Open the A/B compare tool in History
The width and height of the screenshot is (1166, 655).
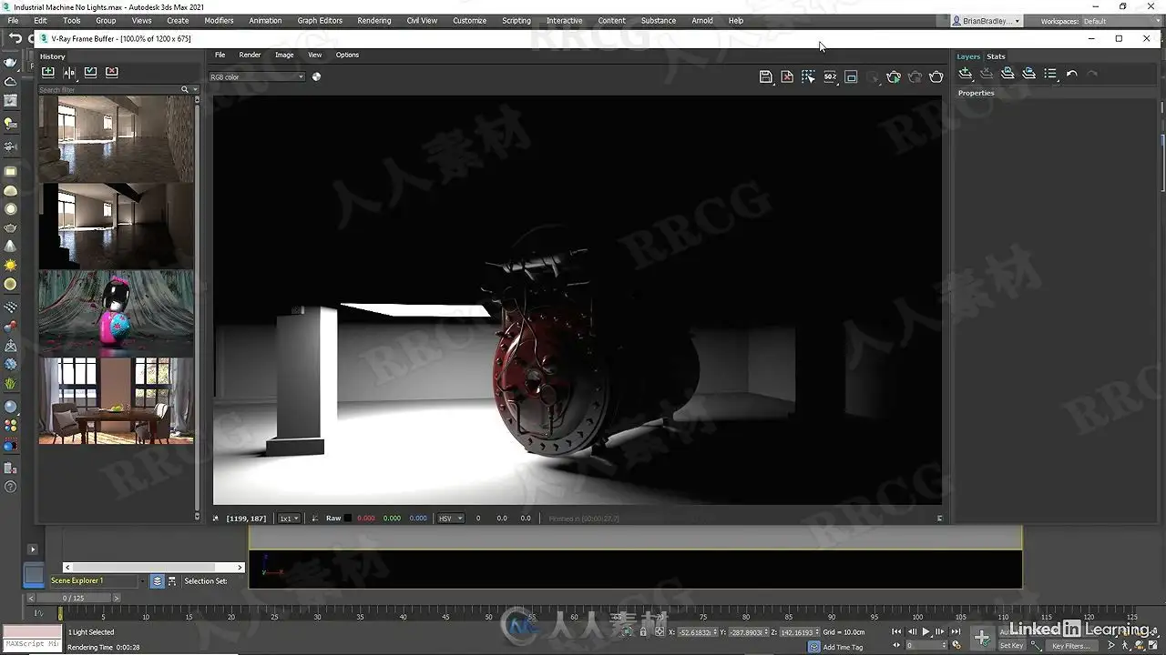pos(69,72)
